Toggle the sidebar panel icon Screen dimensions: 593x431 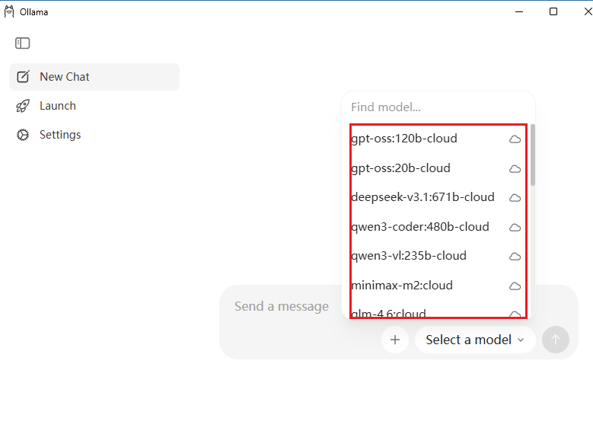(22, 43)
